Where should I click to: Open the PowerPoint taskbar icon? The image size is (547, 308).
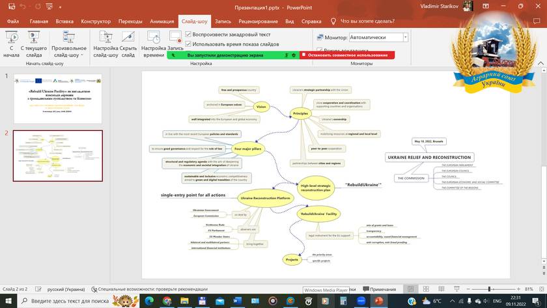pos(379,301)
